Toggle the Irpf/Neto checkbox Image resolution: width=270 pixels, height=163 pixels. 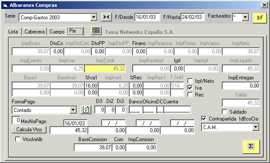coord(190,81)
